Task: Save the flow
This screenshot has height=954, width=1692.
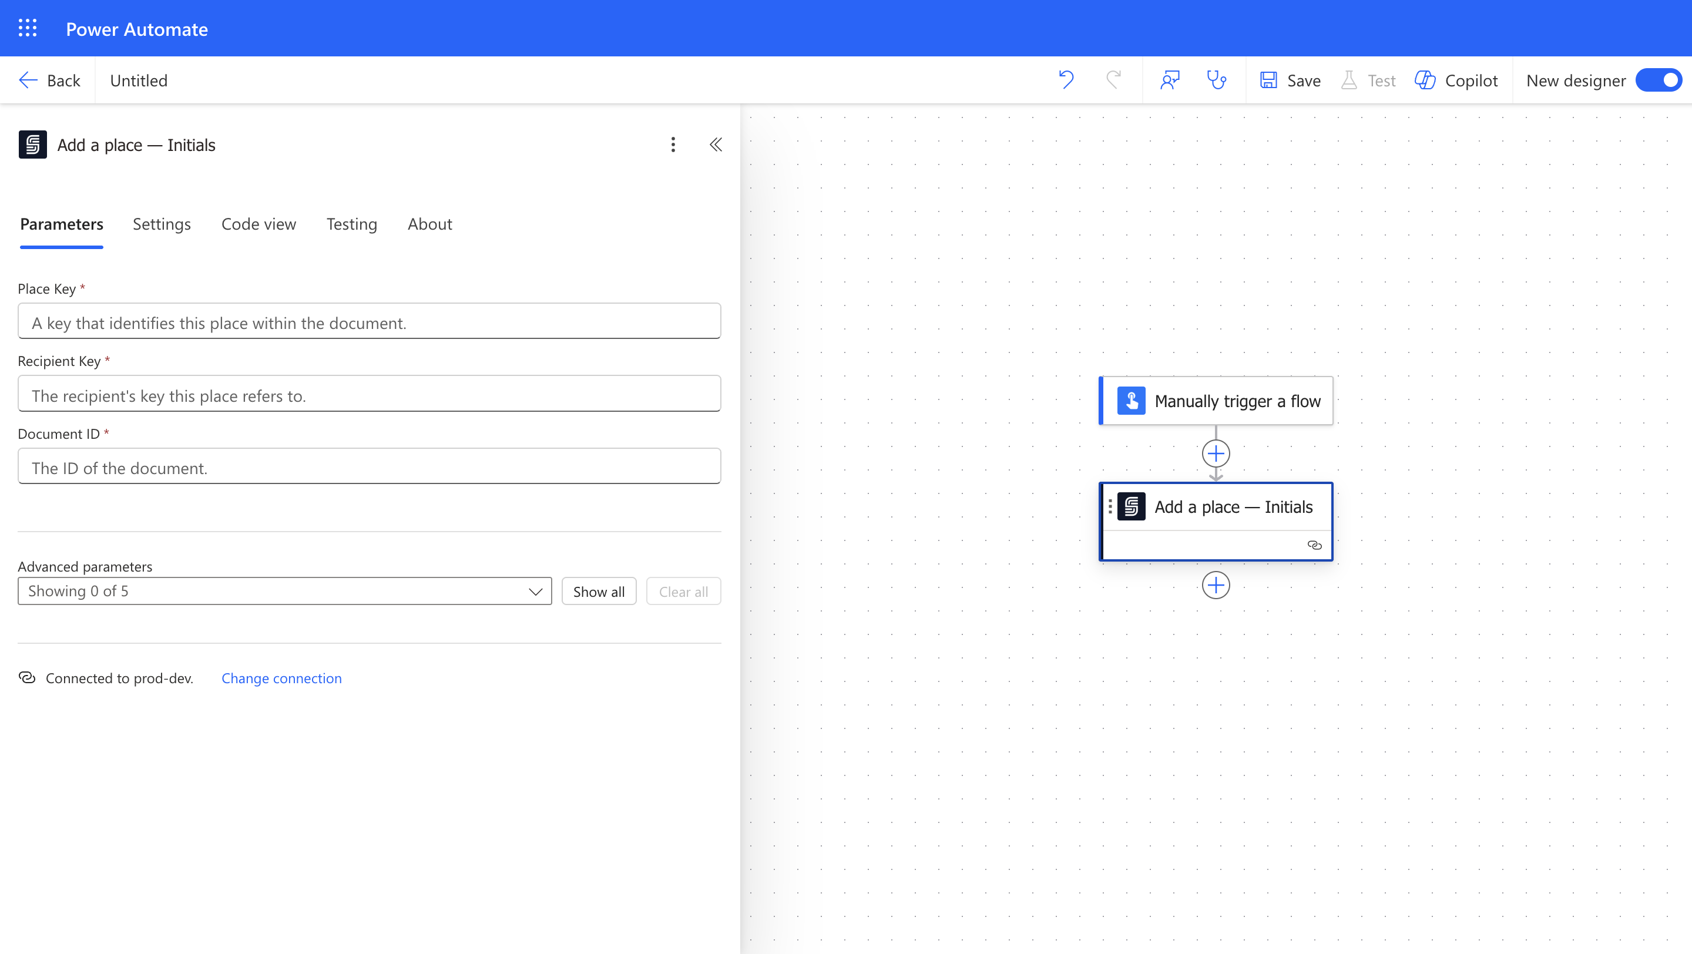Action: click(x=1291, y=80)
